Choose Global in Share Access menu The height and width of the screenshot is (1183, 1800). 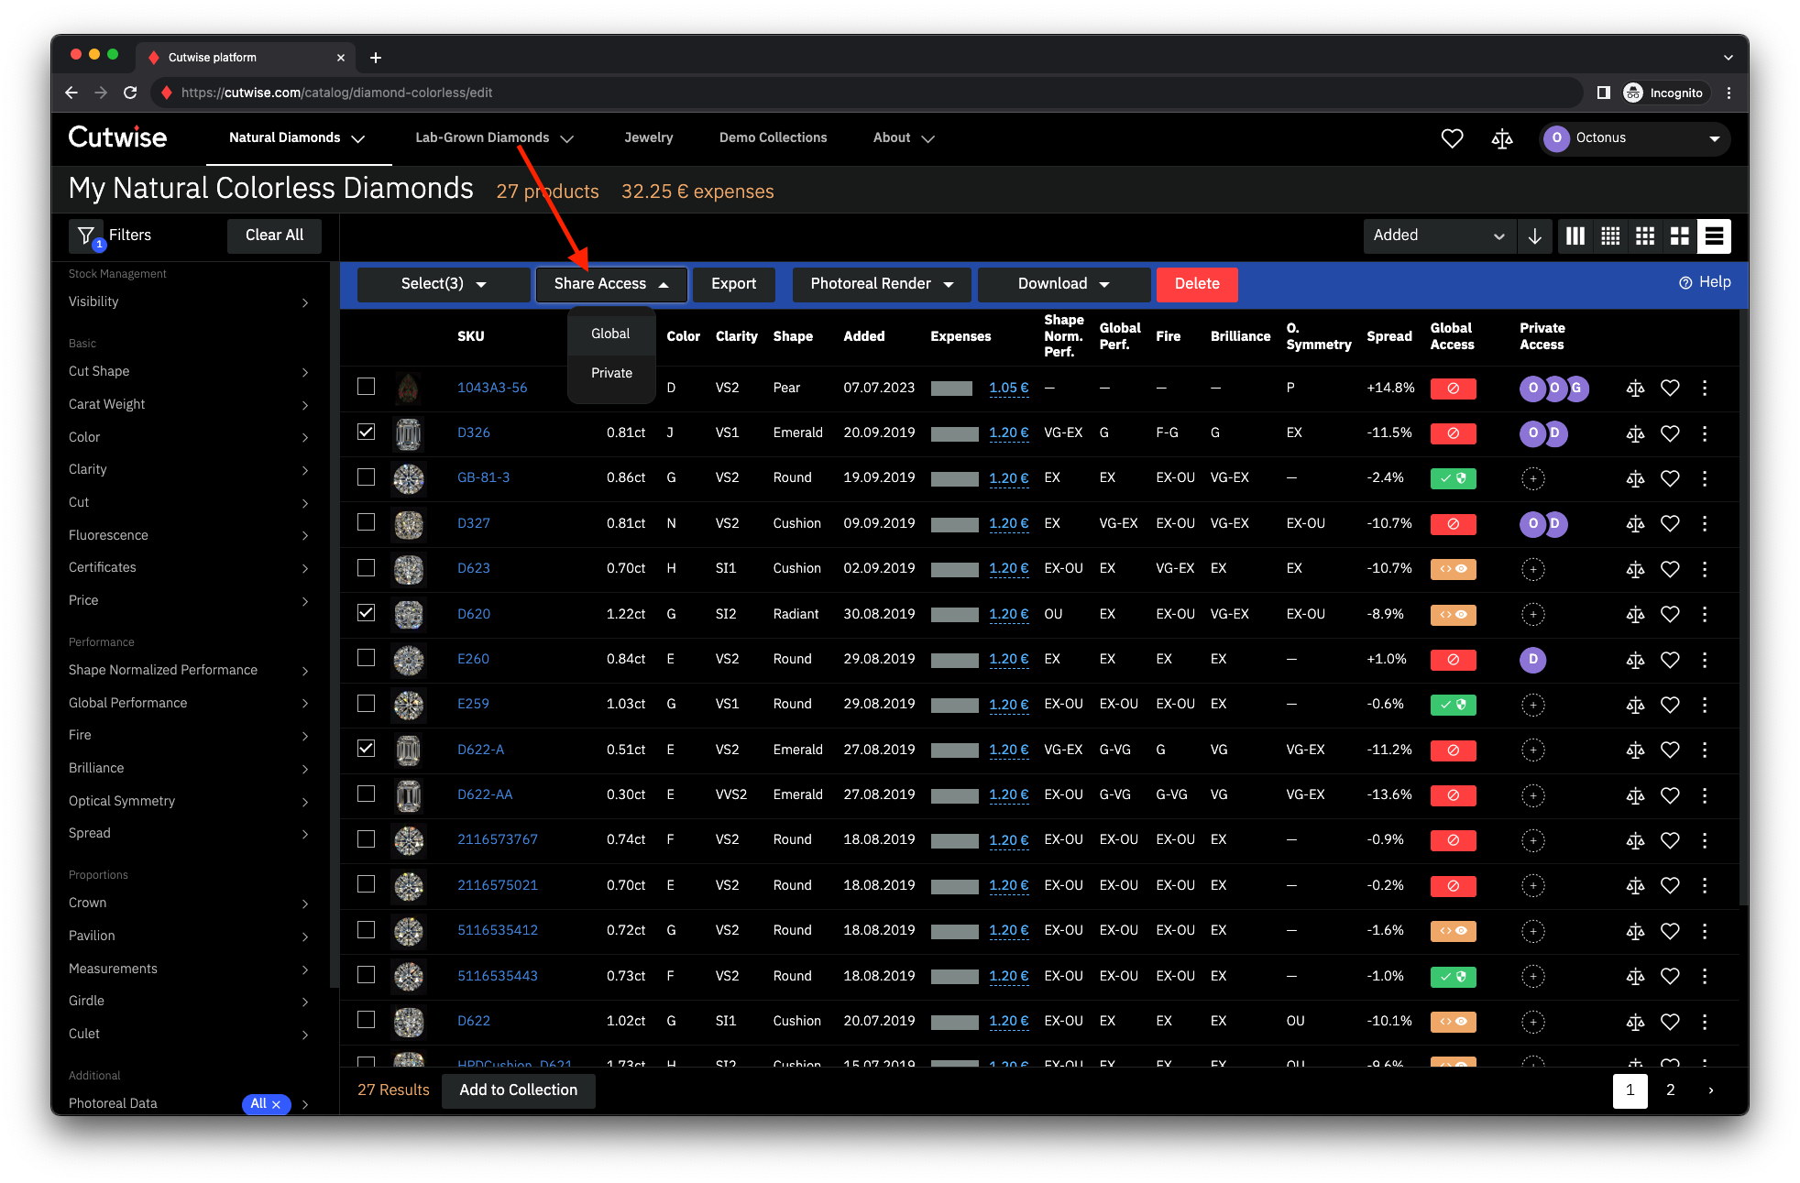[610, 334]
